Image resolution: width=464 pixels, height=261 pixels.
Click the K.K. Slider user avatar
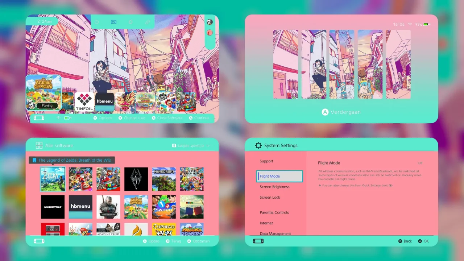(210, 22)
